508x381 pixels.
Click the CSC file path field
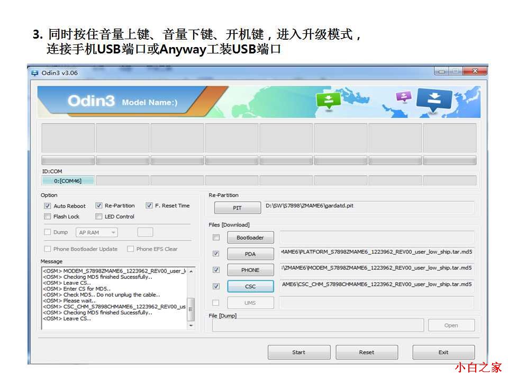tap(377, 286)
